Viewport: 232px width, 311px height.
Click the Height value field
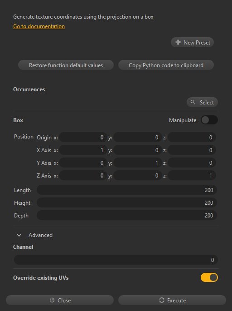click(x=127, y=202)
